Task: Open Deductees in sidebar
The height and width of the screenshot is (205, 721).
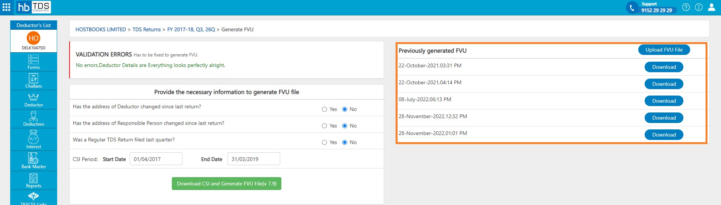Action: (33, 119)
